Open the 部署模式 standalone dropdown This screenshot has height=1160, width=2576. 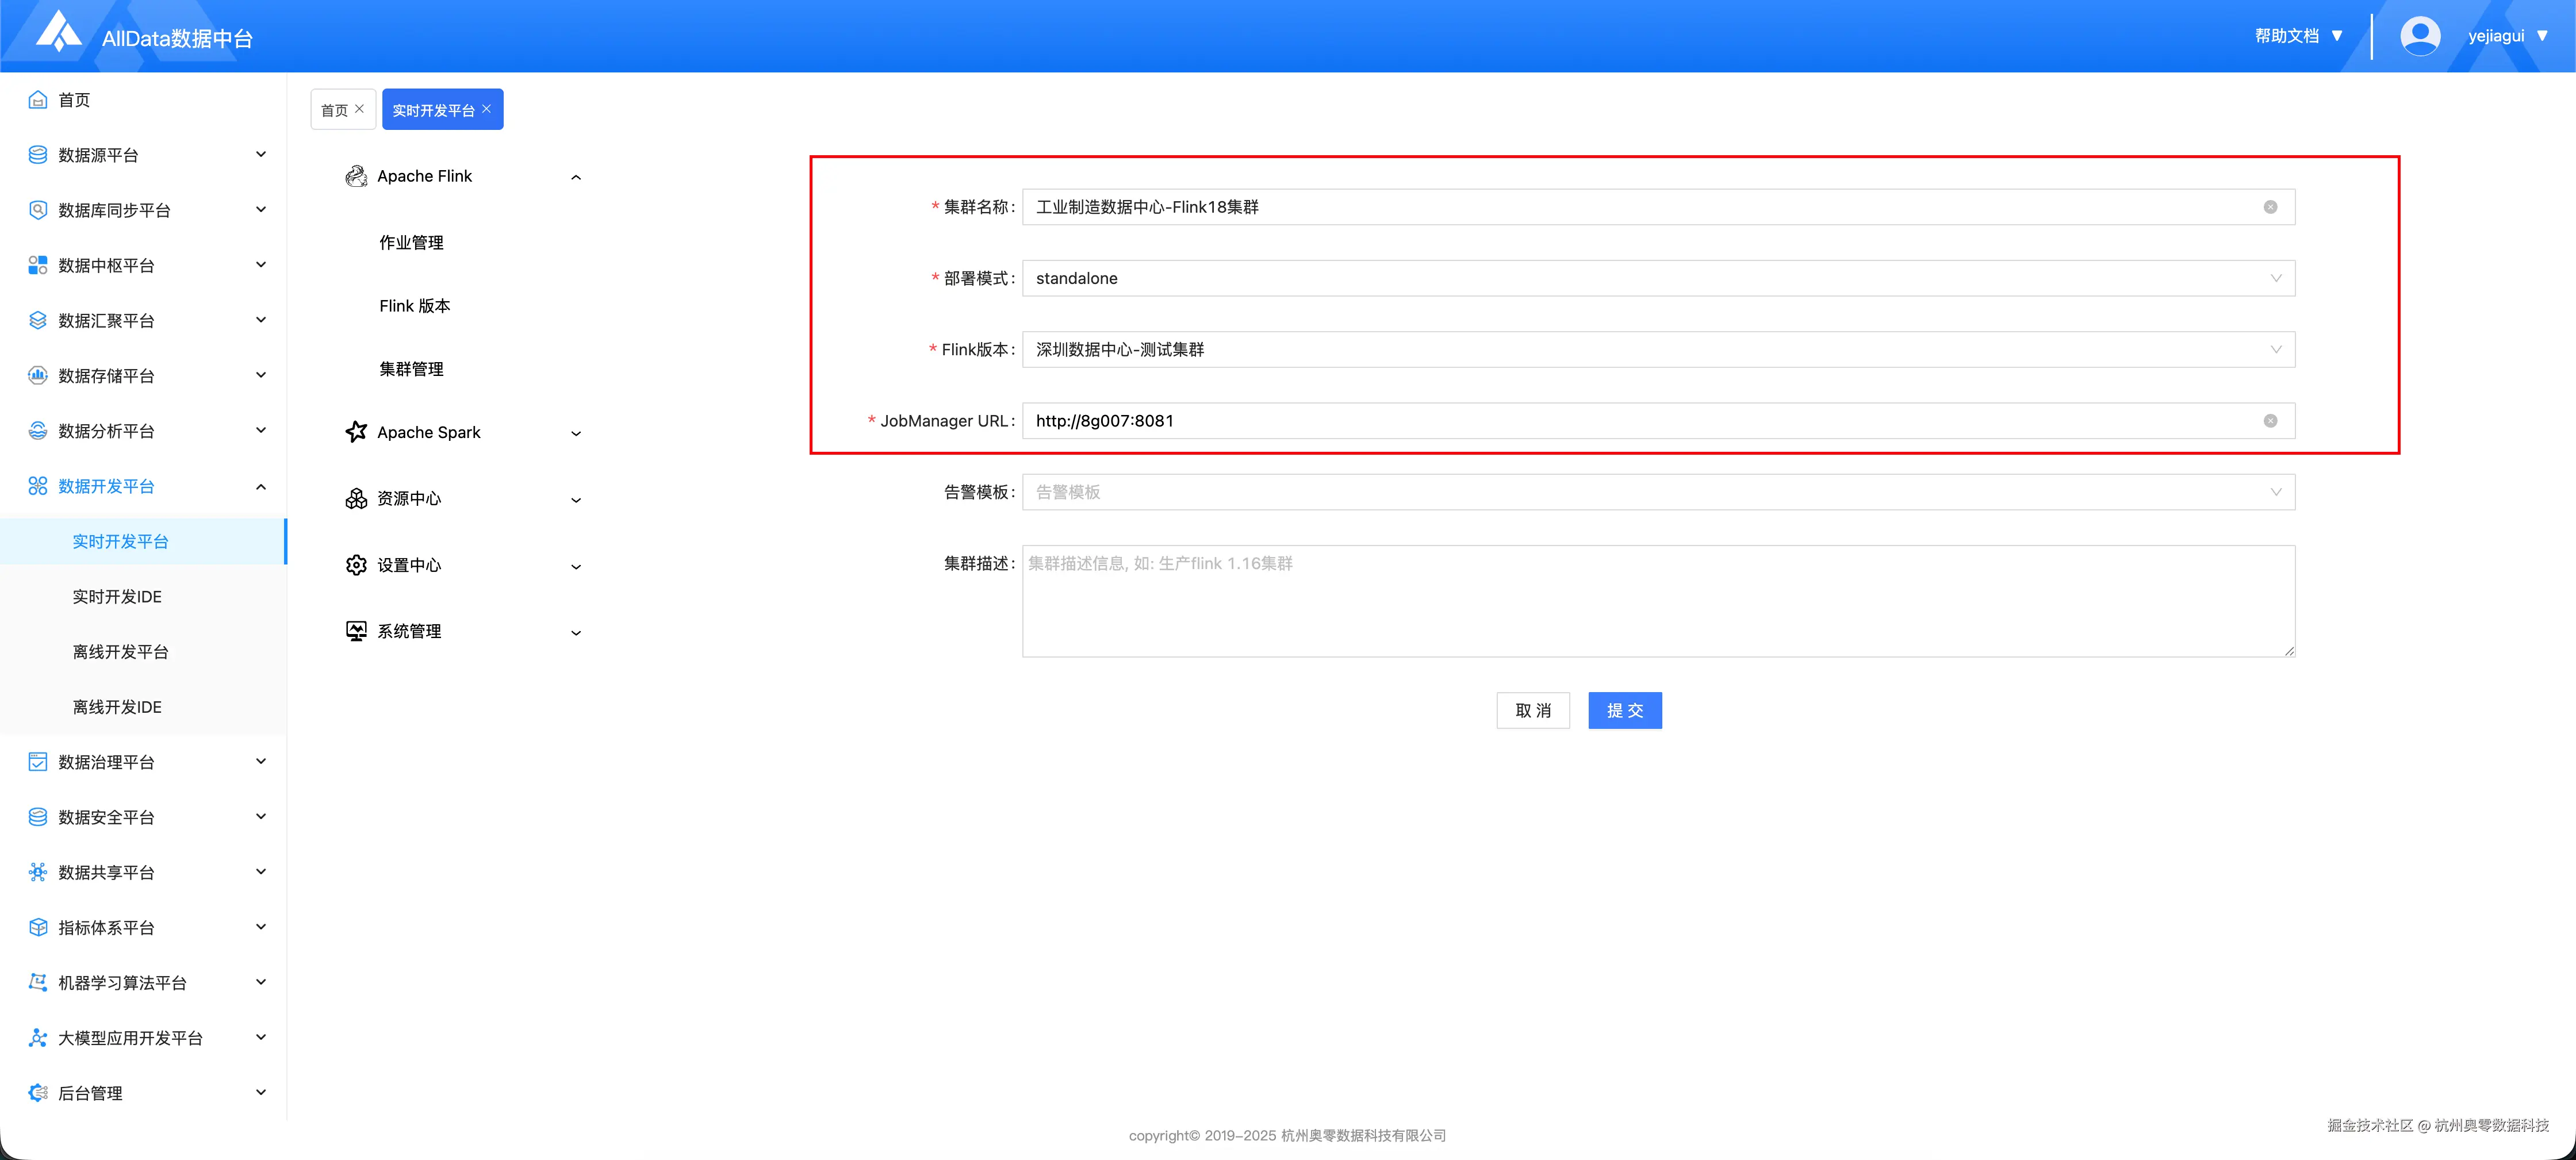point(1657,278)
